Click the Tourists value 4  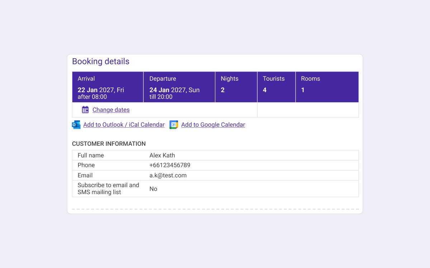click(265, 90)
